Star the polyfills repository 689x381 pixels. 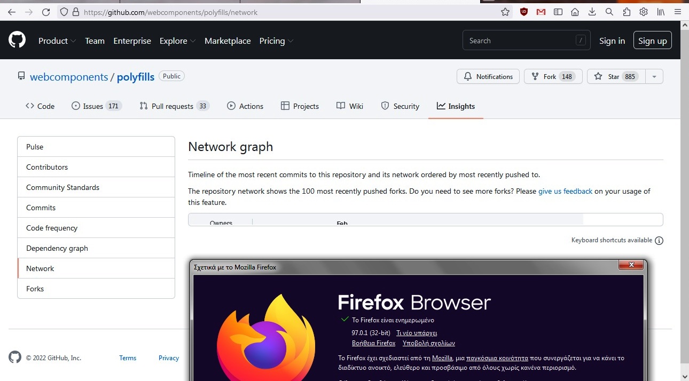(616, 77)
